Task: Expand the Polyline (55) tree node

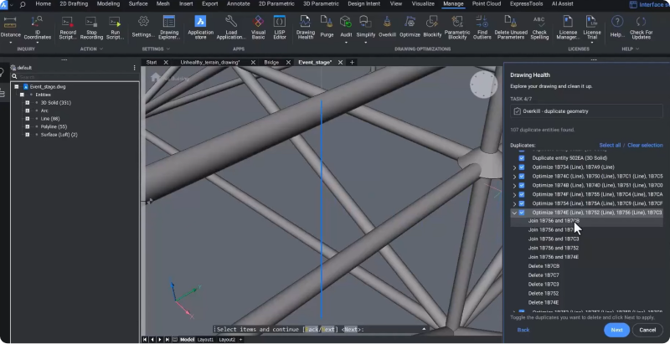Action: tap(28, 126)
